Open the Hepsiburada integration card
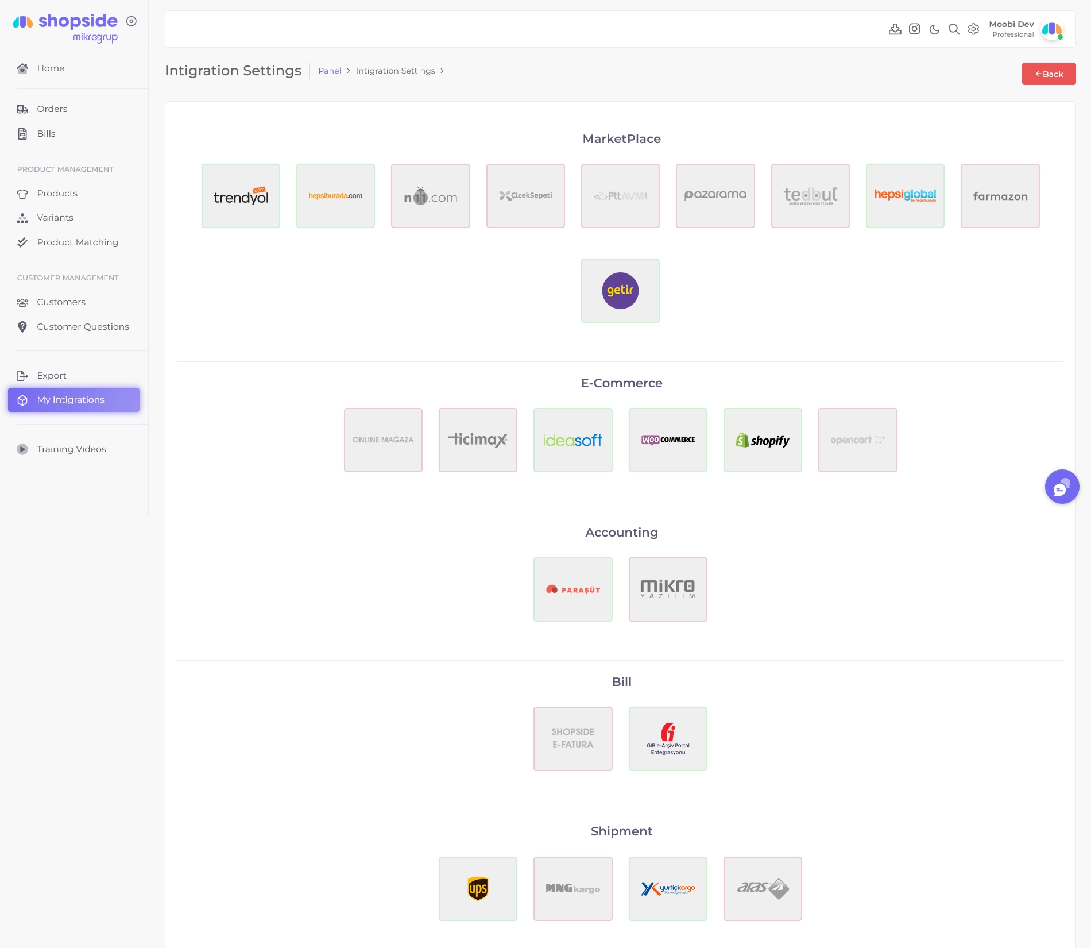 pos(335,196)
